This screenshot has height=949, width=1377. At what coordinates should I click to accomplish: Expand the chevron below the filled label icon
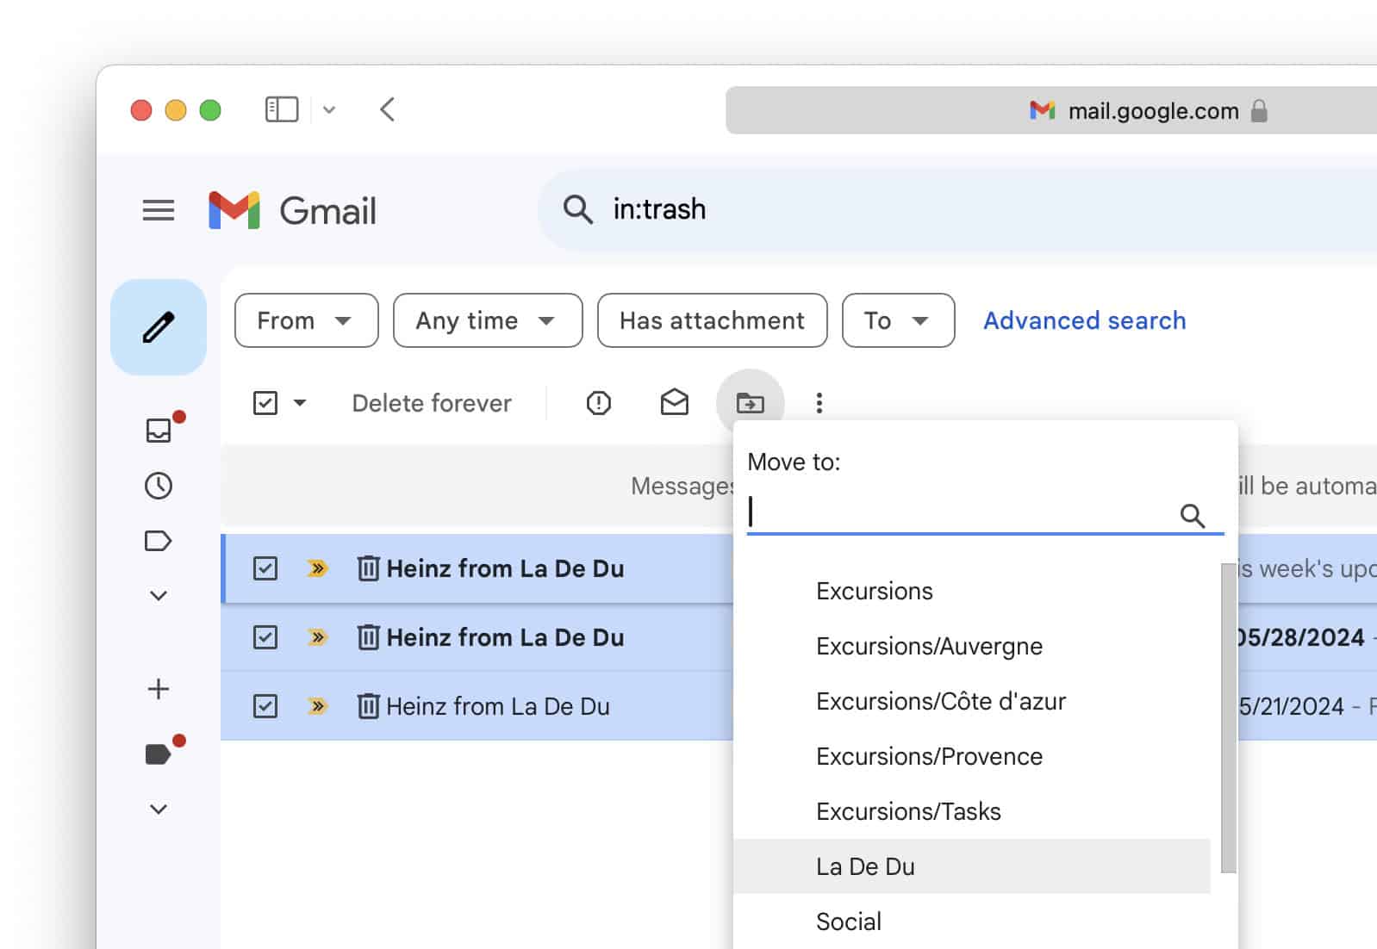159,809
